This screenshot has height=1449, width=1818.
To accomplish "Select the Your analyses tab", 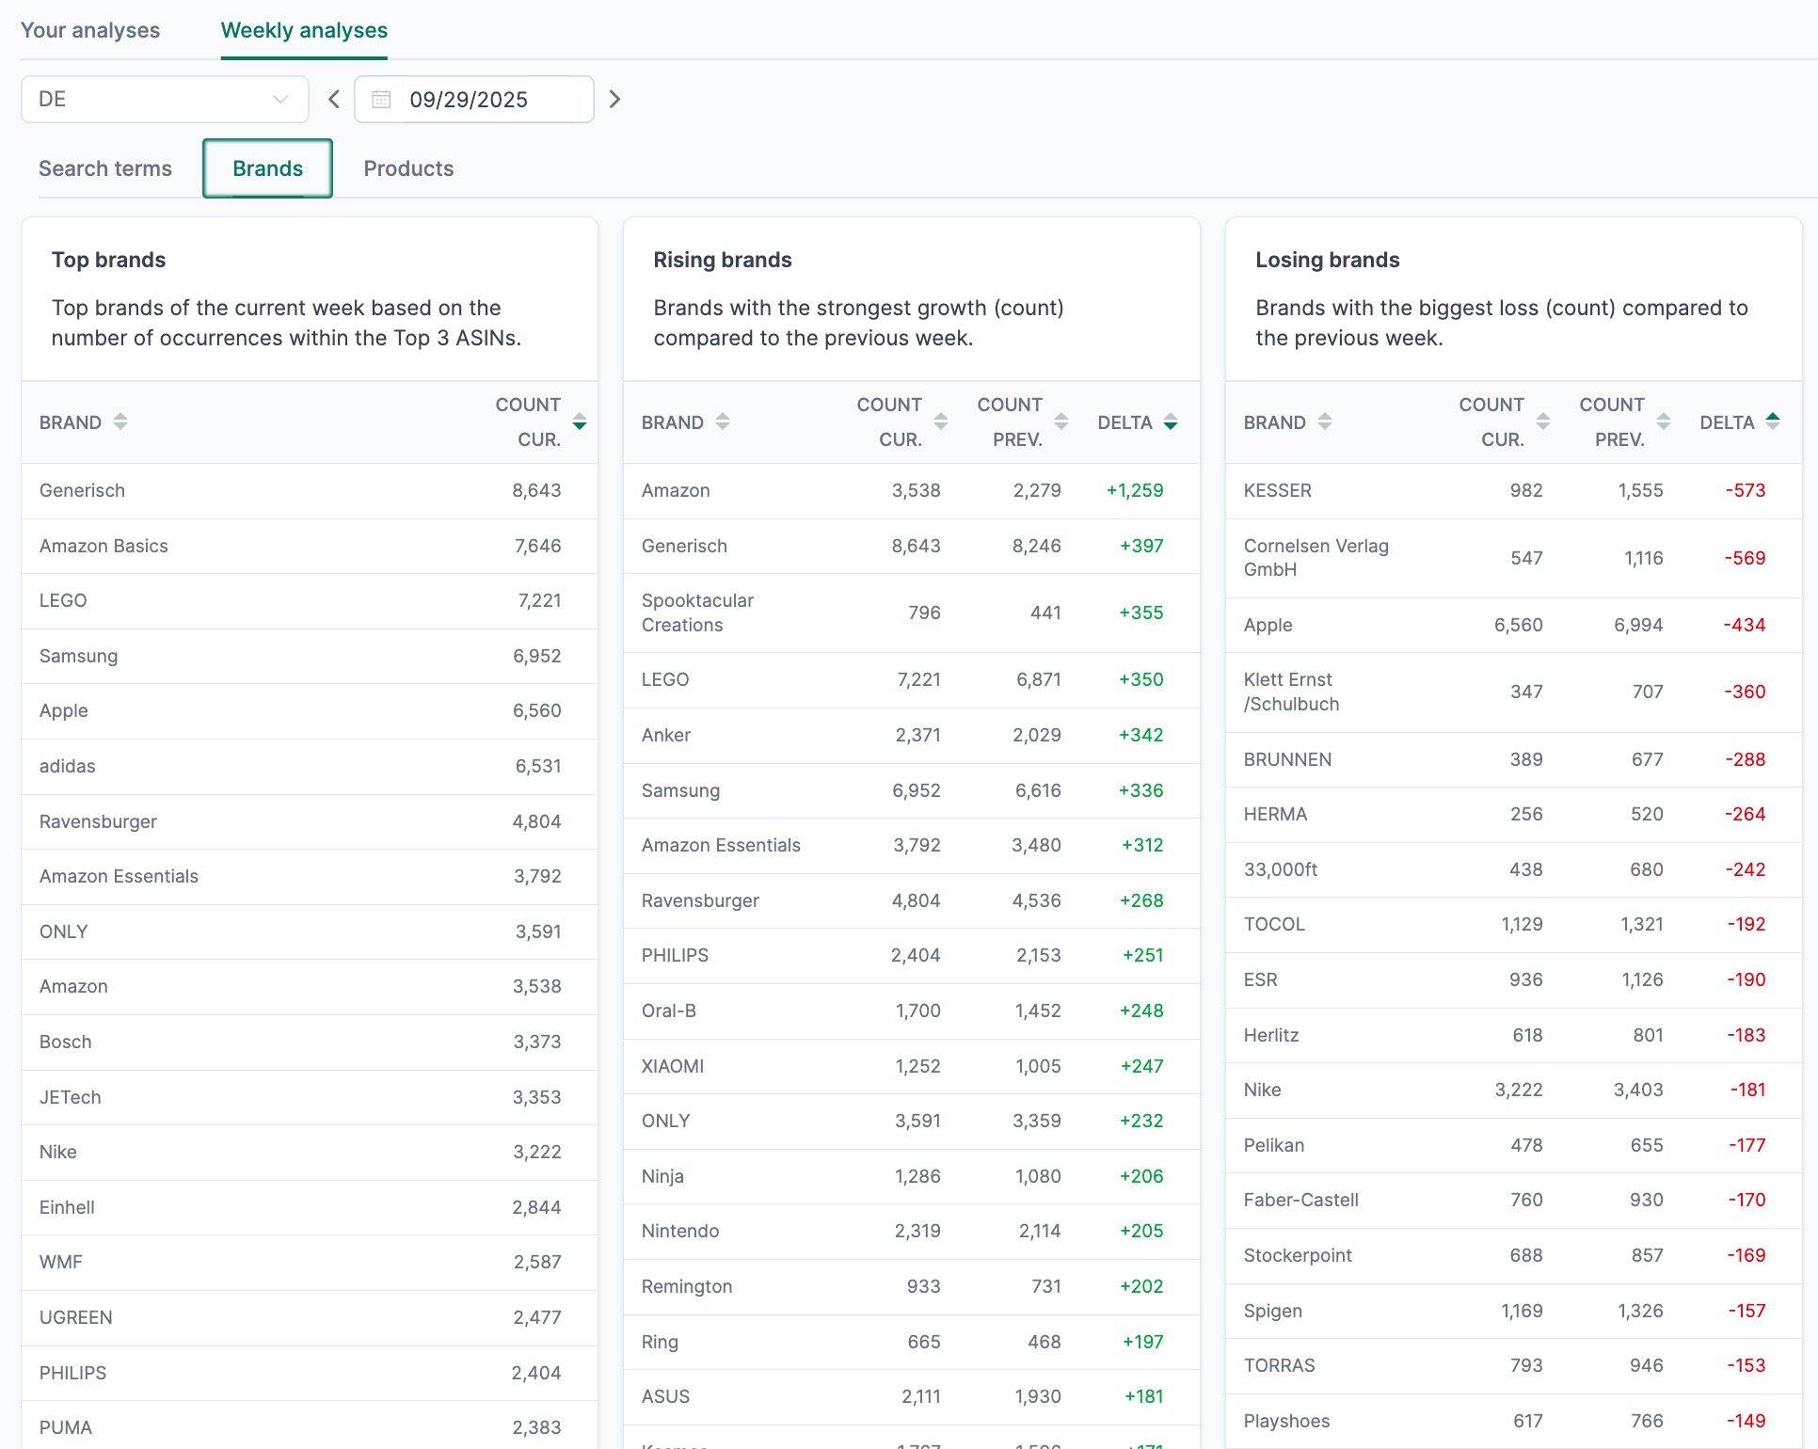I will (89, 29).
